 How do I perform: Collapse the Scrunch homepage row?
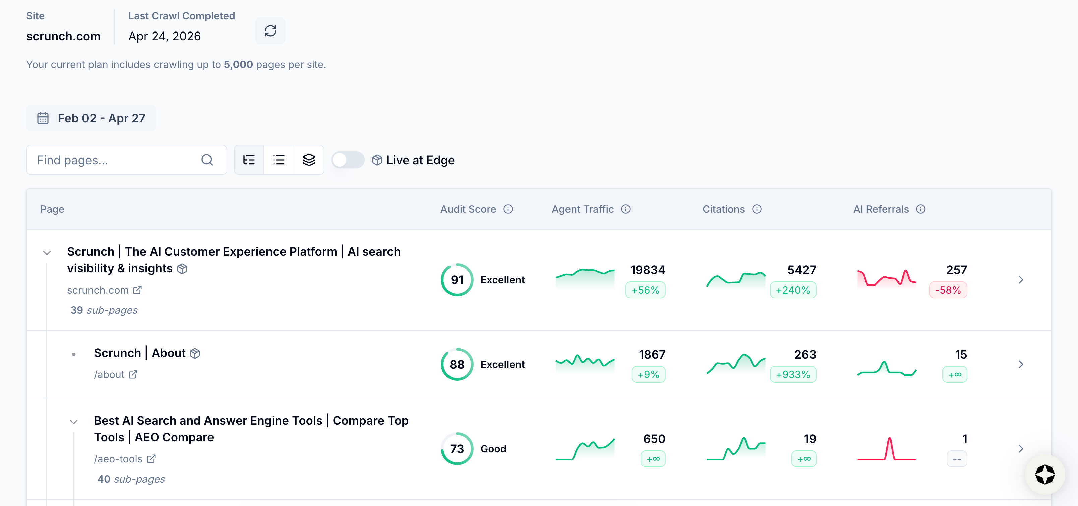(47, 253)
